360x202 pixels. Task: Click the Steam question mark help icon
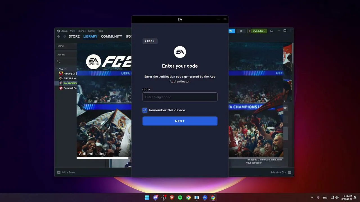(249, 31)
